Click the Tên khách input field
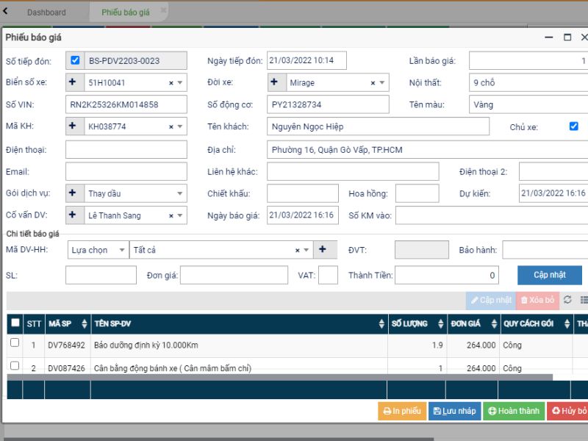 (377, 126)
